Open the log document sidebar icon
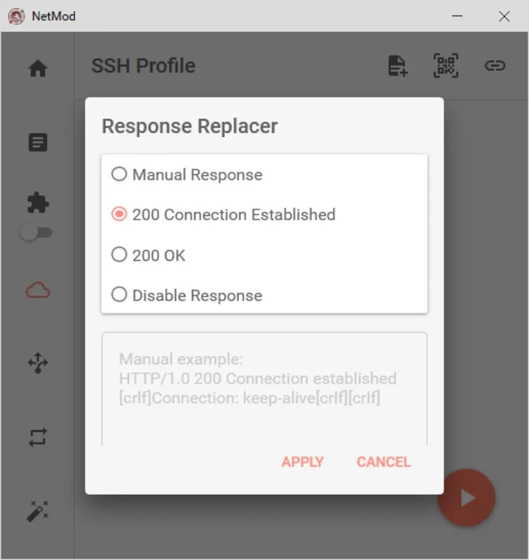 click(38, 143)
